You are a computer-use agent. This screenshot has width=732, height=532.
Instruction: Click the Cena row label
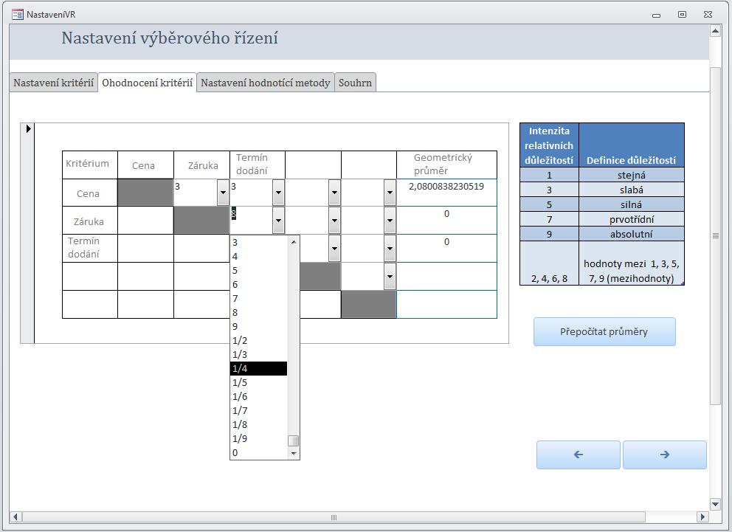pyautogui.click(x=89, y=193)
